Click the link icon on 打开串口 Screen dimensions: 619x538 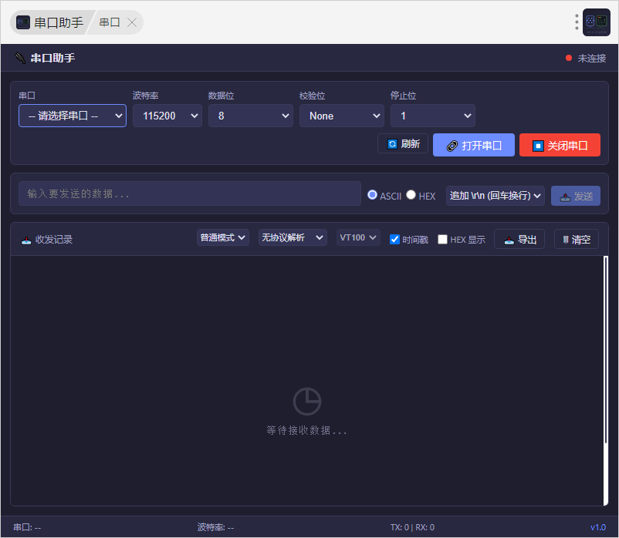[452, 146]
